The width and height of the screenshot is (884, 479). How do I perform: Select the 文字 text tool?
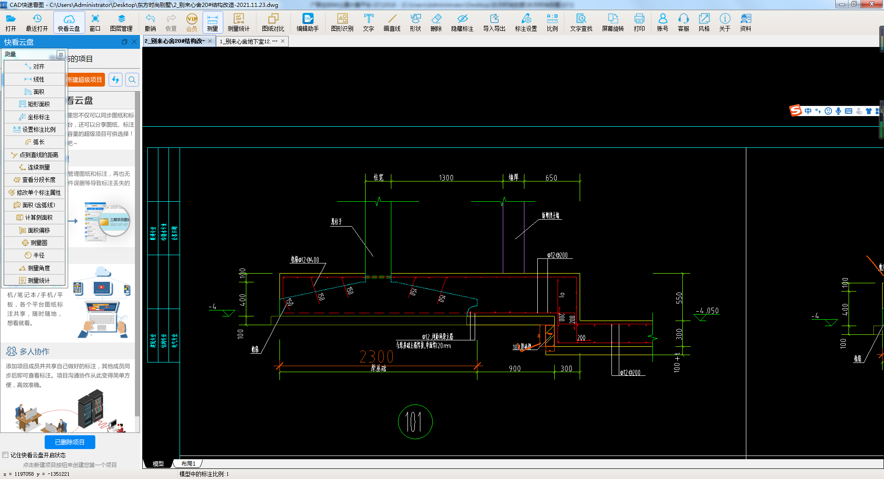click(368, 22)
